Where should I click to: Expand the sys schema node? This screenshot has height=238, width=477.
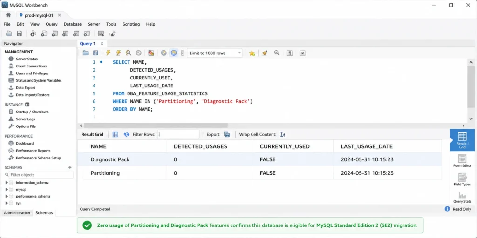coord(7,203)
